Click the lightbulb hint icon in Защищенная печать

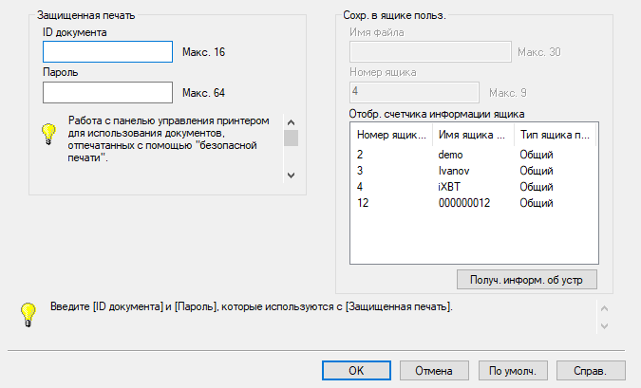point(48,134)
